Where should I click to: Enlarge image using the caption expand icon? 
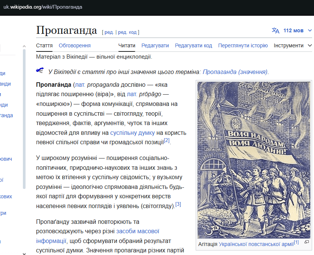click(306, 242)
